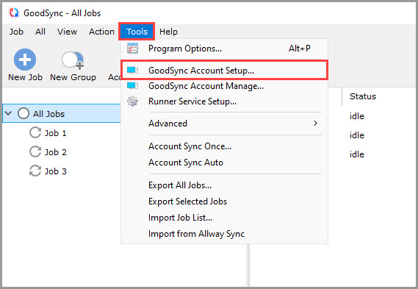Click the GoodSync logo in title bar
This screenshot has width=418, height=289.
14,13
